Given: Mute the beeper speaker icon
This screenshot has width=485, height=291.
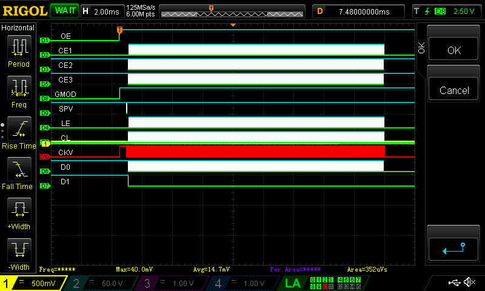Looking at the screenshot, I should [x=469, y=283].
